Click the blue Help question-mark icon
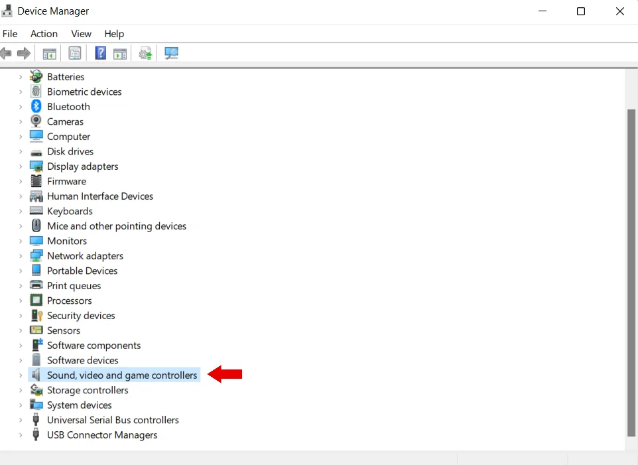Image resolution: width=638 pixels, height=465 pixels. (100, 53)
